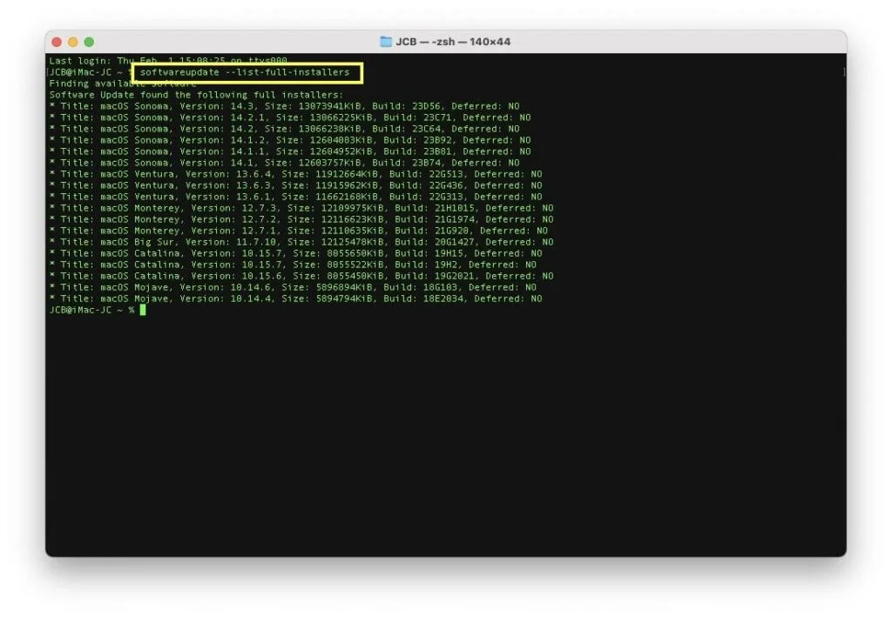This screenshot has height=617, width=892.
Task: Select the macOS Ventura 13.6.3 row
Action: (296, 185)
